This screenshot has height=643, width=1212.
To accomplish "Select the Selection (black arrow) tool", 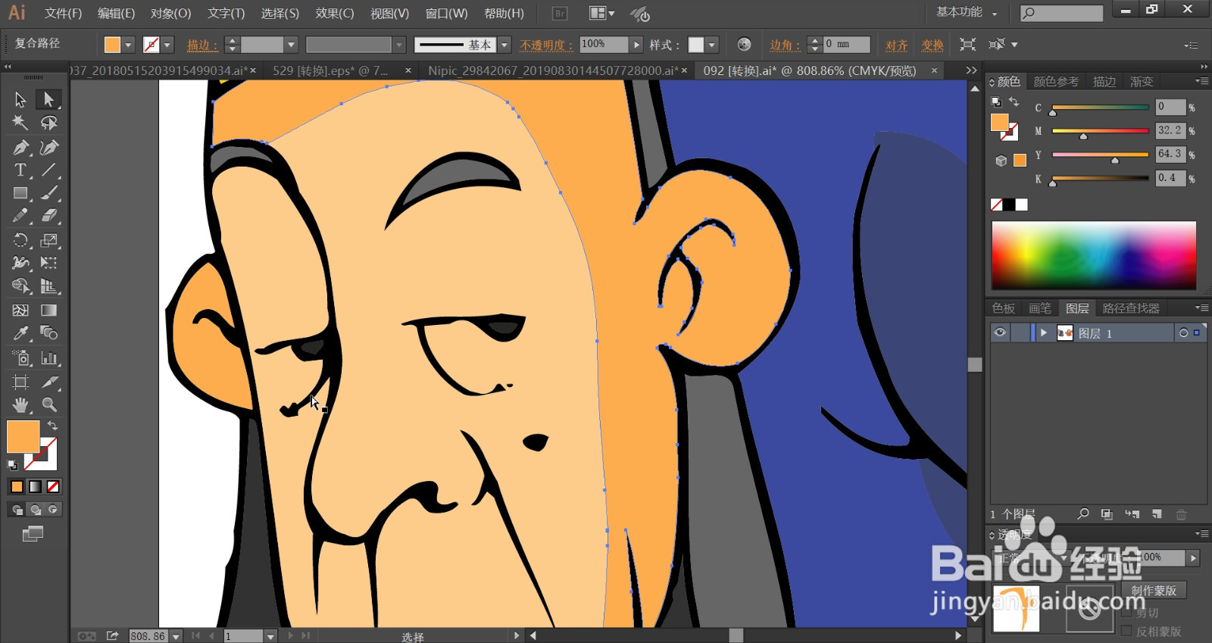I will pyautogui.click(x=20, y=99).
